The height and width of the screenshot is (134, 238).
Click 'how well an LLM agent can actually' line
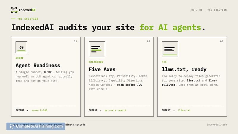pos(44,77)
